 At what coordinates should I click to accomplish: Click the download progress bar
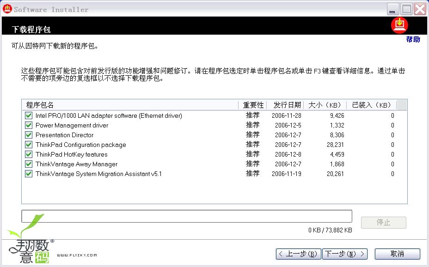tap(187, 216)
